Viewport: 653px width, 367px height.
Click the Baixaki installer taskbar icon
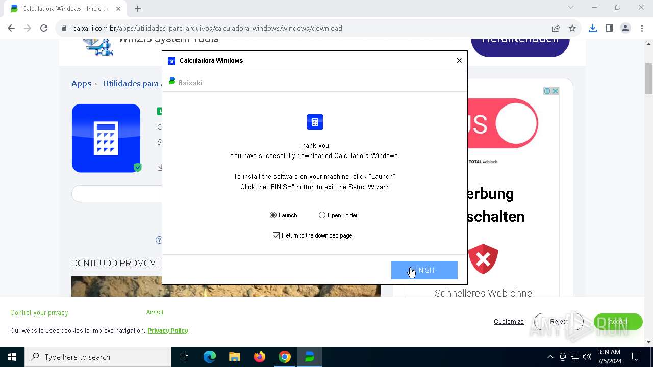coord(310,357)
